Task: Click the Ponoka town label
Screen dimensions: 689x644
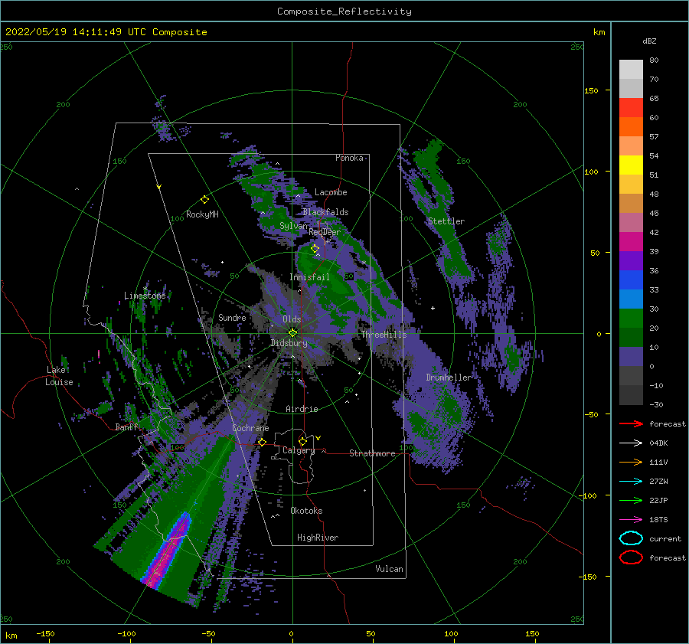Action: coord(349,158)
